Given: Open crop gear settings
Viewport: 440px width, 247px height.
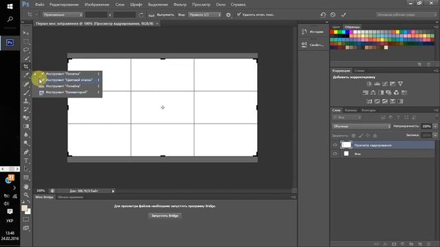Looking at the screenshot, I should [x=228, y=15].
